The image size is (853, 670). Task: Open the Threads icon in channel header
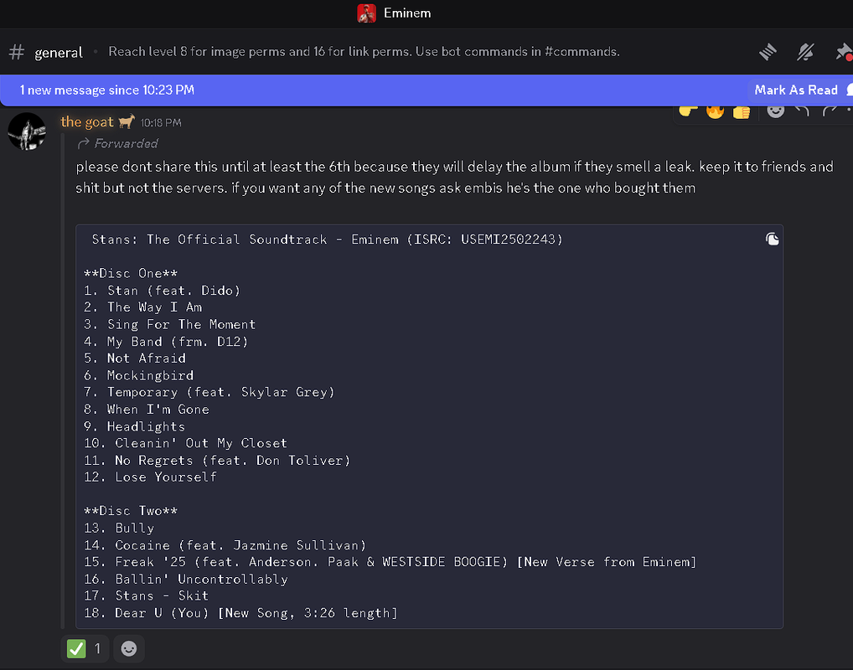[768, 52]
